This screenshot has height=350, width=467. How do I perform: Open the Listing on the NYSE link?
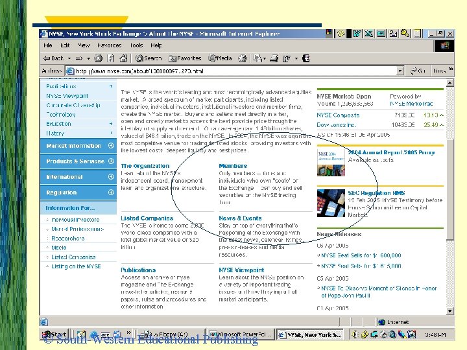76,266
